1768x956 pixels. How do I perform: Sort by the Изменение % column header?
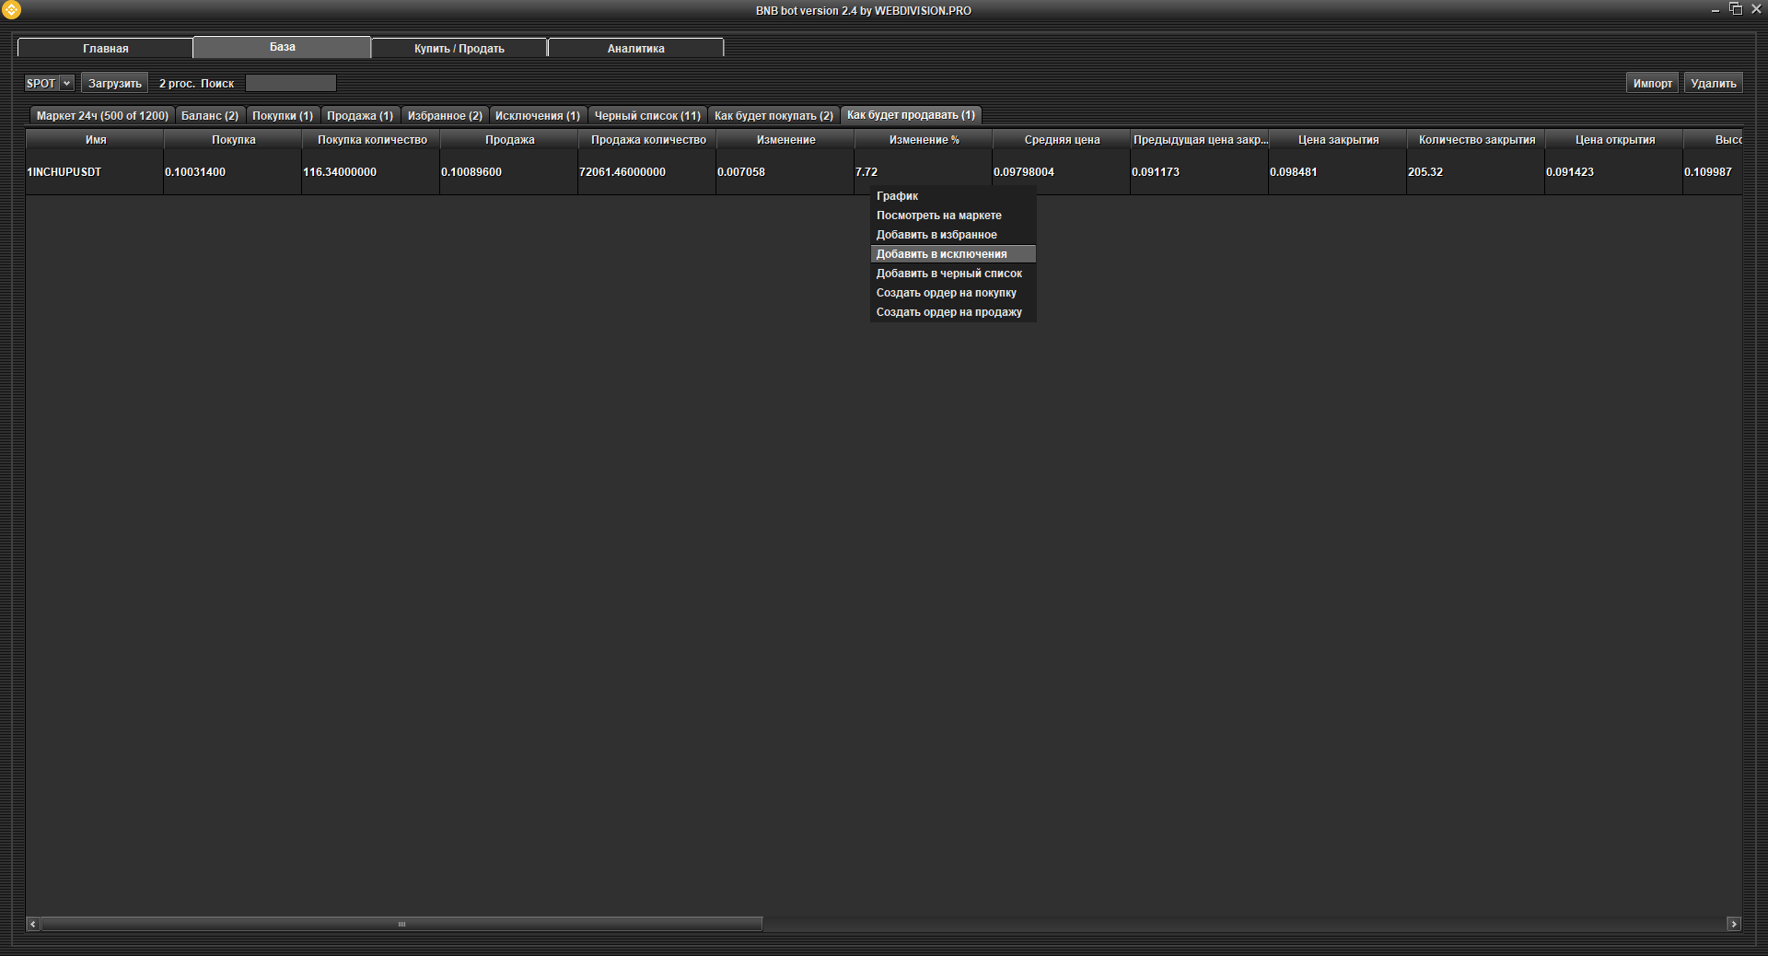[924, 140]
